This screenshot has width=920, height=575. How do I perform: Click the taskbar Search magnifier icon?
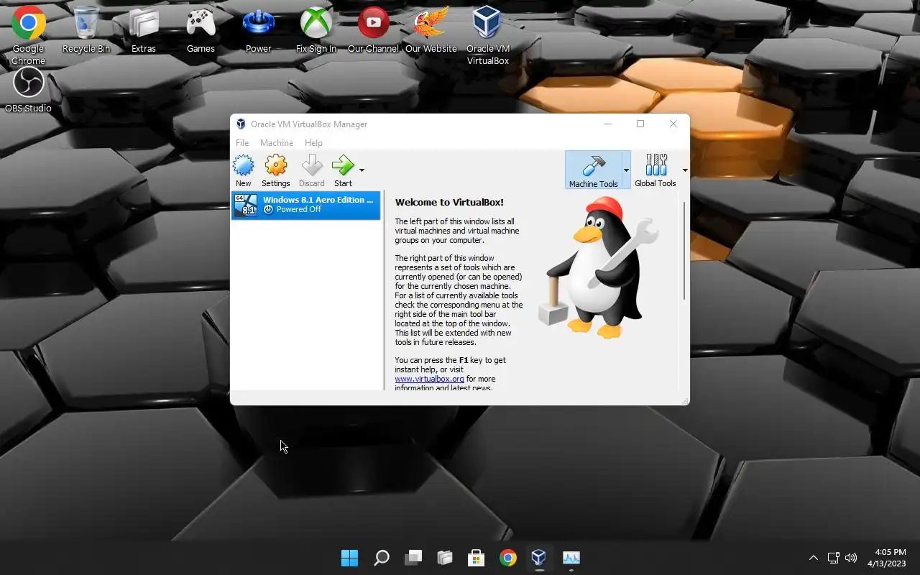coord(382,558)
